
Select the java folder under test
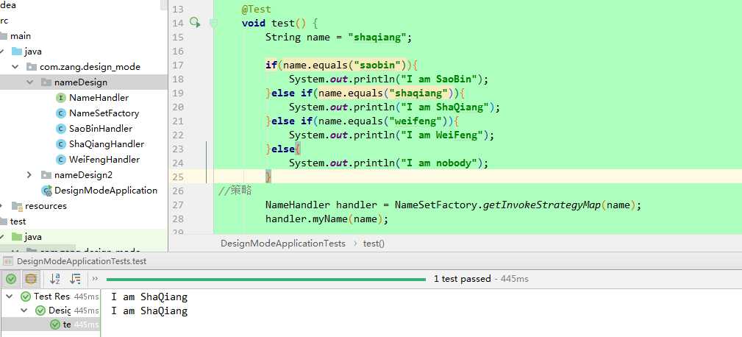pyautogui.click(x=33, y=237)
